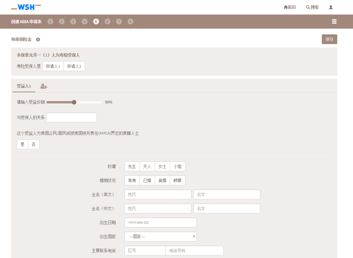This screenshot has height=258, width=353.
Task: Open the hamburger menu icon
Action: (334, 21)
